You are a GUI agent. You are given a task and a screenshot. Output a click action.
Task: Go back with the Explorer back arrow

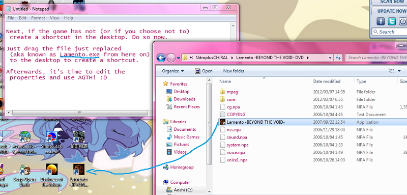pos(161,58)
